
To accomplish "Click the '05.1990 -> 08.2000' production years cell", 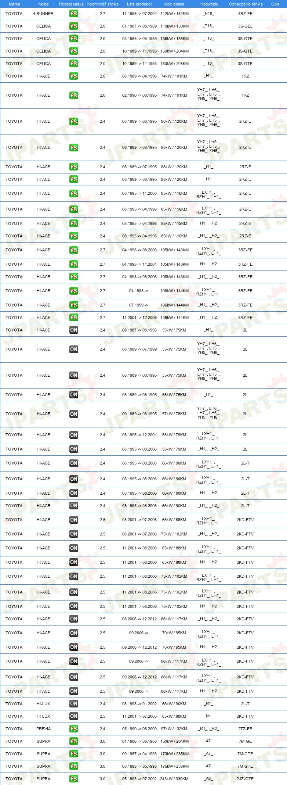I will tap(139, 729).
